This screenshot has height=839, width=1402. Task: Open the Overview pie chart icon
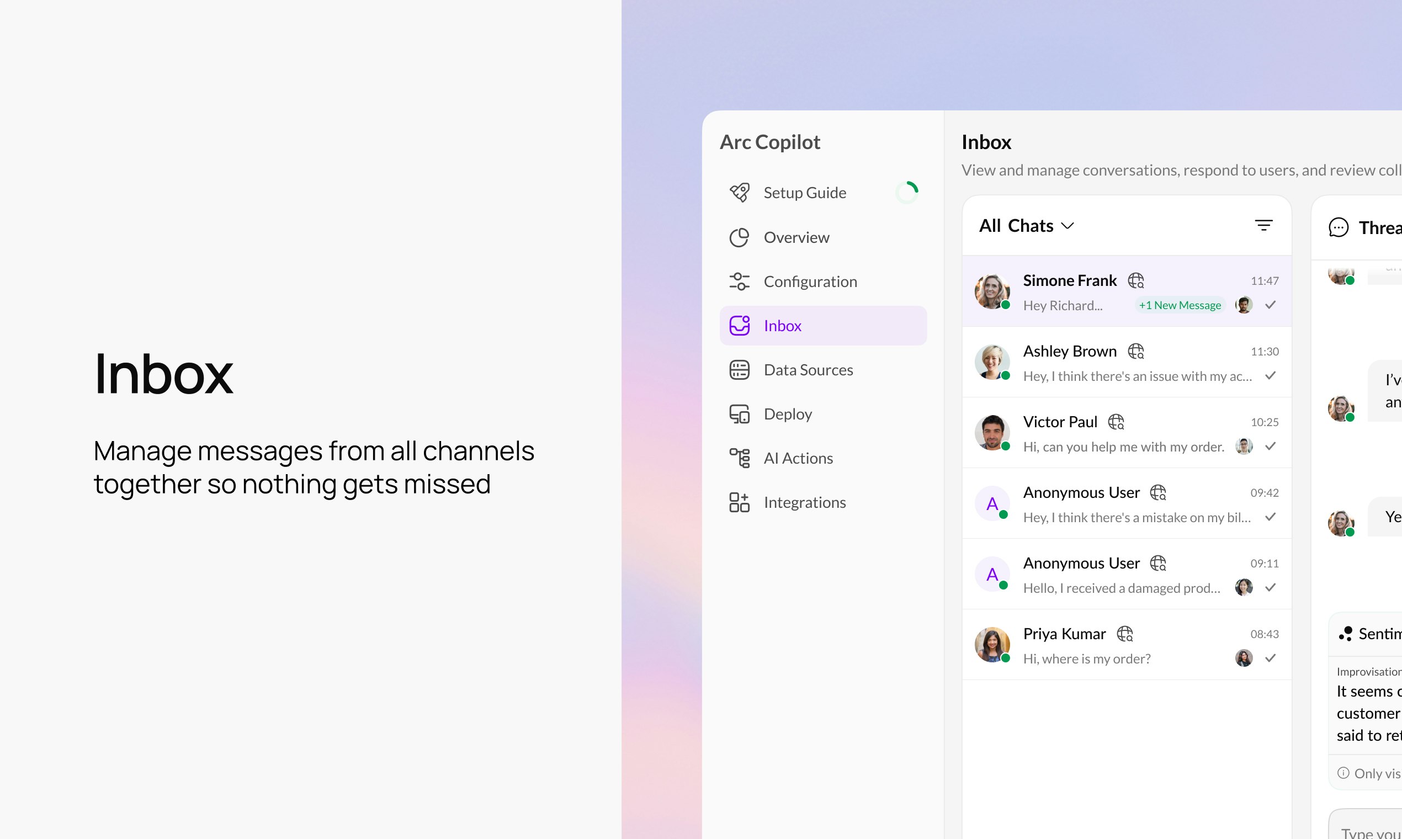[x=739, y=237]
